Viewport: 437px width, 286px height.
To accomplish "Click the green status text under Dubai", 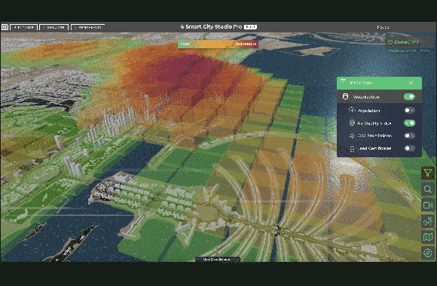I will coord(409,51).
